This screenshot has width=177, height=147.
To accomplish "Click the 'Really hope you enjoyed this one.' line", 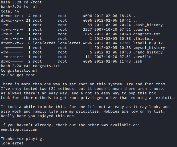I will (x=38, y=116).
